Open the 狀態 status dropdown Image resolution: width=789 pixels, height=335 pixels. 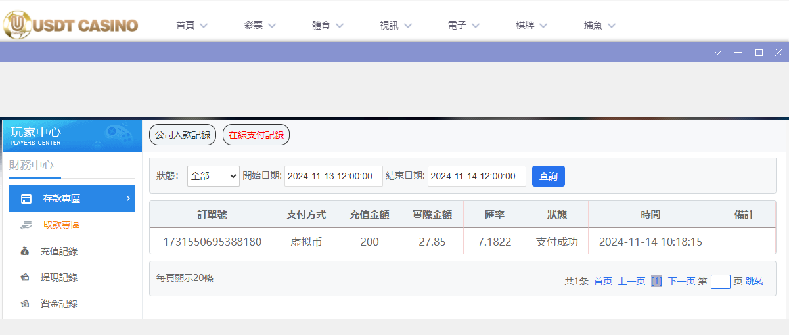[214, 176]
